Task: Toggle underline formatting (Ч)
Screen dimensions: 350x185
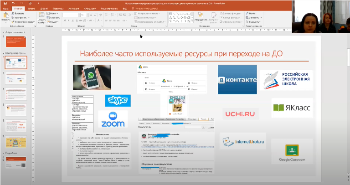Action: click(x=72, y=21)
